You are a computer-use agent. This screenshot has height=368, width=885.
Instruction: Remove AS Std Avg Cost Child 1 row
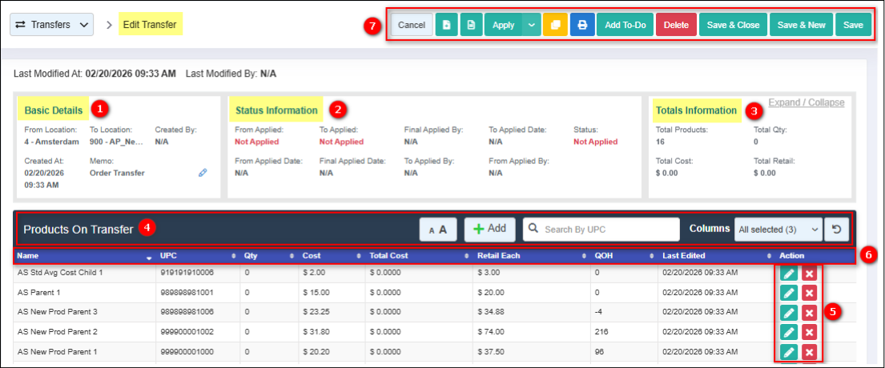coord(810,274)
